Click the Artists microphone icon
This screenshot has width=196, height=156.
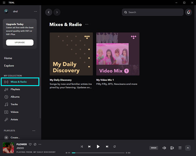point(6,120)
